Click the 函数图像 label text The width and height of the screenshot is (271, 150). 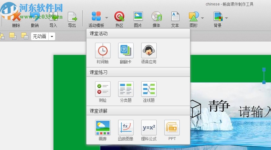pos(126,139)
